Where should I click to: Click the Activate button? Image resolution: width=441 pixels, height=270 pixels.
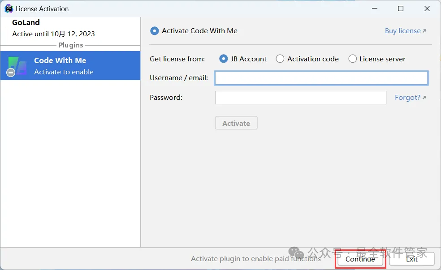pyautogui.click(x=236, y=123)
